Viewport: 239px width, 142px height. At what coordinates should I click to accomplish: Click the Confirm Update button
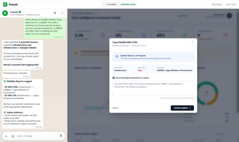tap(182, 108)
